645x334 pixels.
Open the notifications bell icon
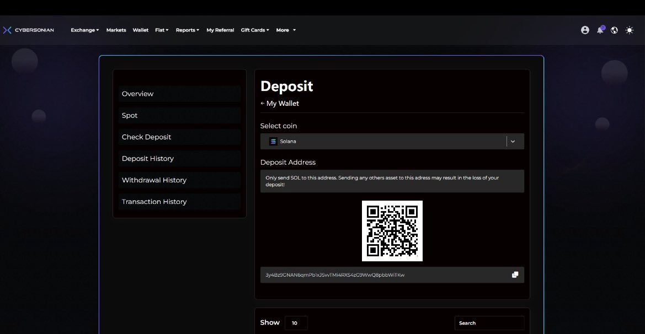pyautogui.click(x=600, y=30)
